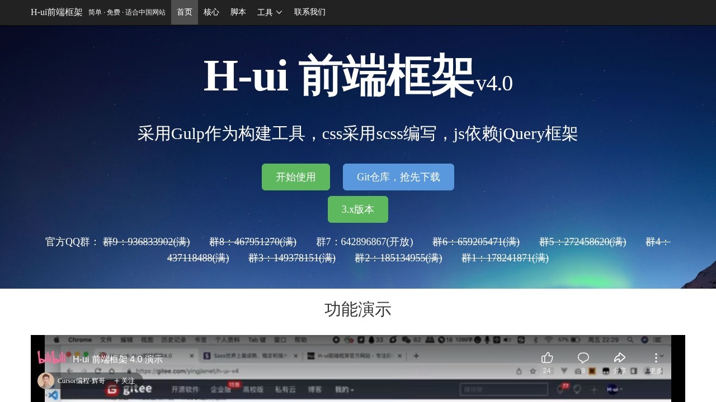Click the H-ui前端框架 site logo text
The height and width of the screenshot is (402, 716).
pos(56,12)
